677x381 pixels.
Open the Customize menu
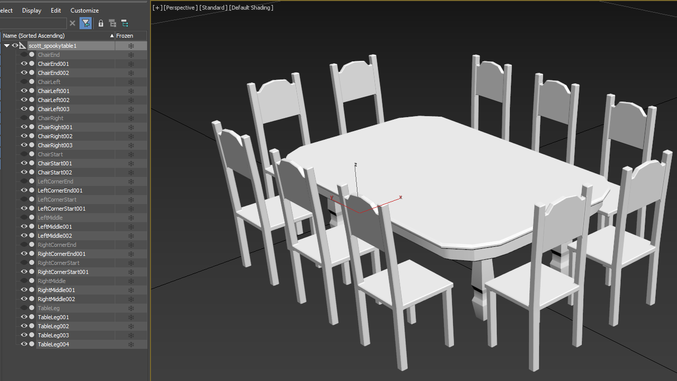(x=85, y=11)
